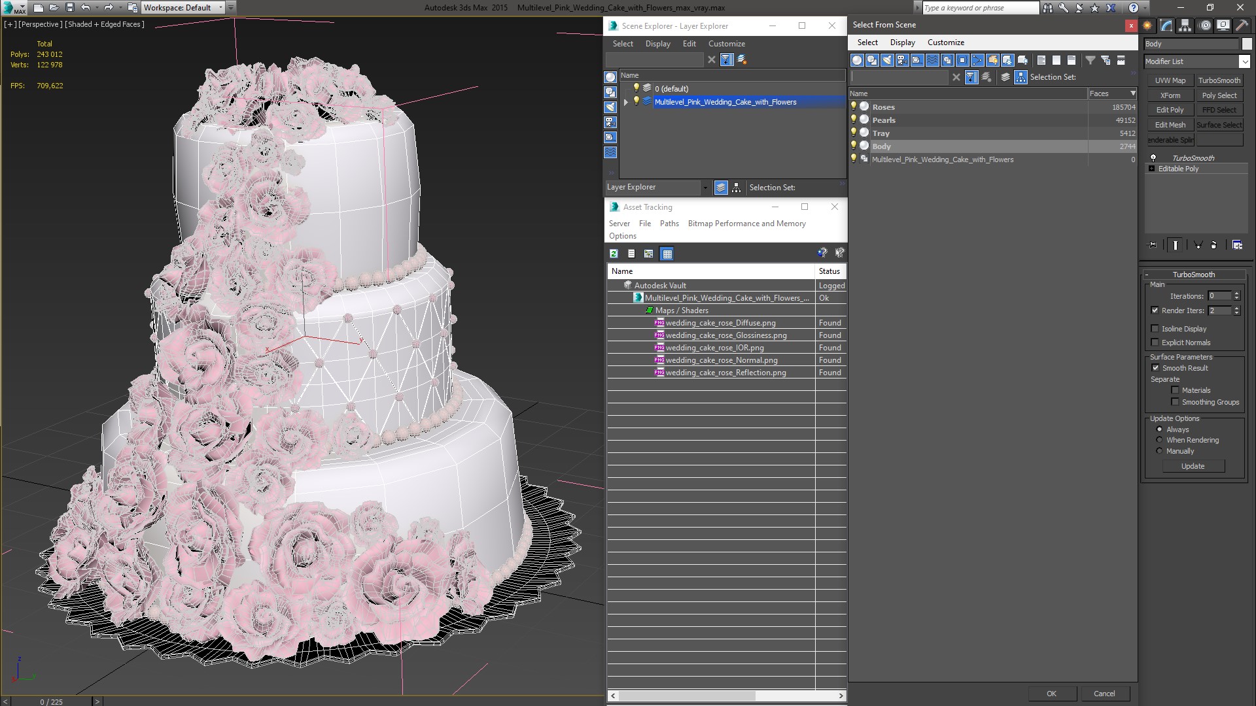This screenshot has height=706, width=1256.
Task: Click Select All icon in Select From Scene
Action: 1041,60
